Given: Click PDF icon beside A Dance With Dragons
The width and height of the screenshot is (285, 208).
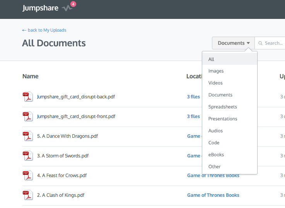Looking at the screenshot, I should pyautogui.click(x=27, y=136).
